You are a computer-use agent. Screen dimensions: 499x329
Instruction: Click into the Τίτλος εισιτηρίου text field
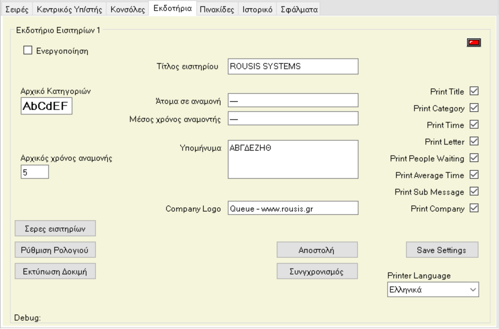pyautogui.click(x=293, y=66)
